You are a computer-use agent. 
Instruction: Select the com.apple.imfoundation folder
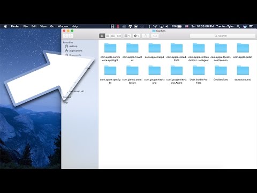point(199,52)
